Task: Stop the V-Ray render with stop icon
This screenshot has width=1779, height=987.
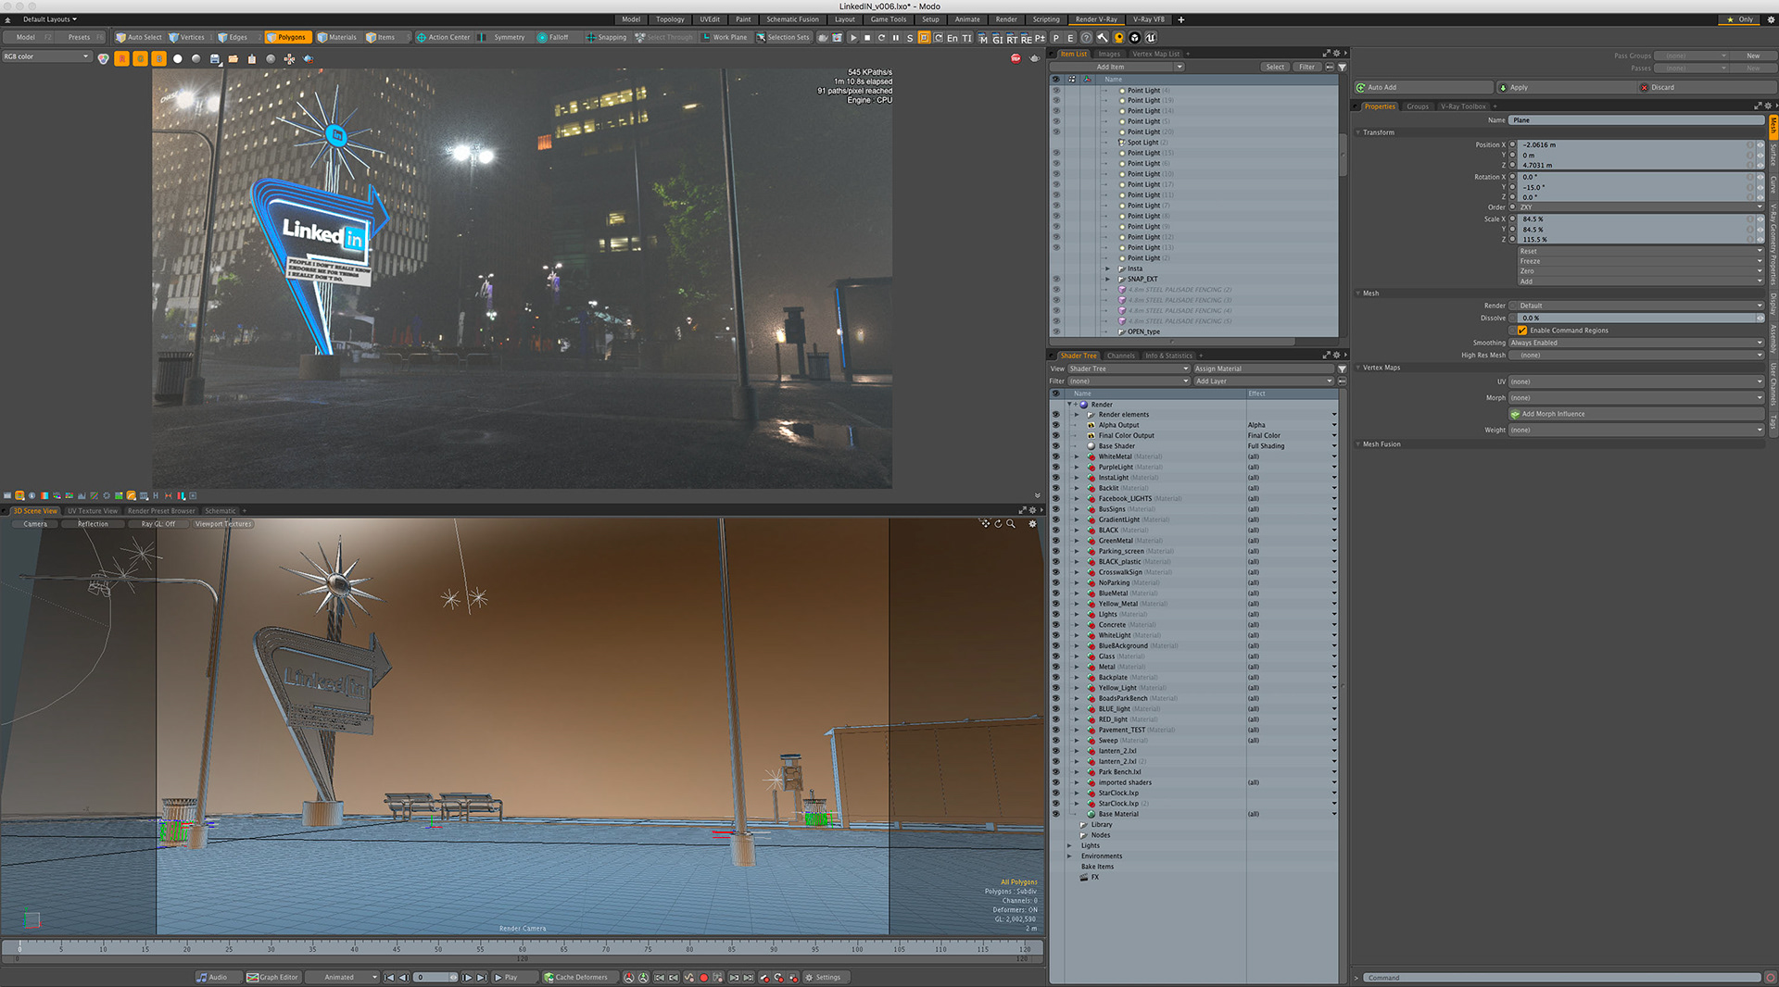Action: tap(867, 38)
